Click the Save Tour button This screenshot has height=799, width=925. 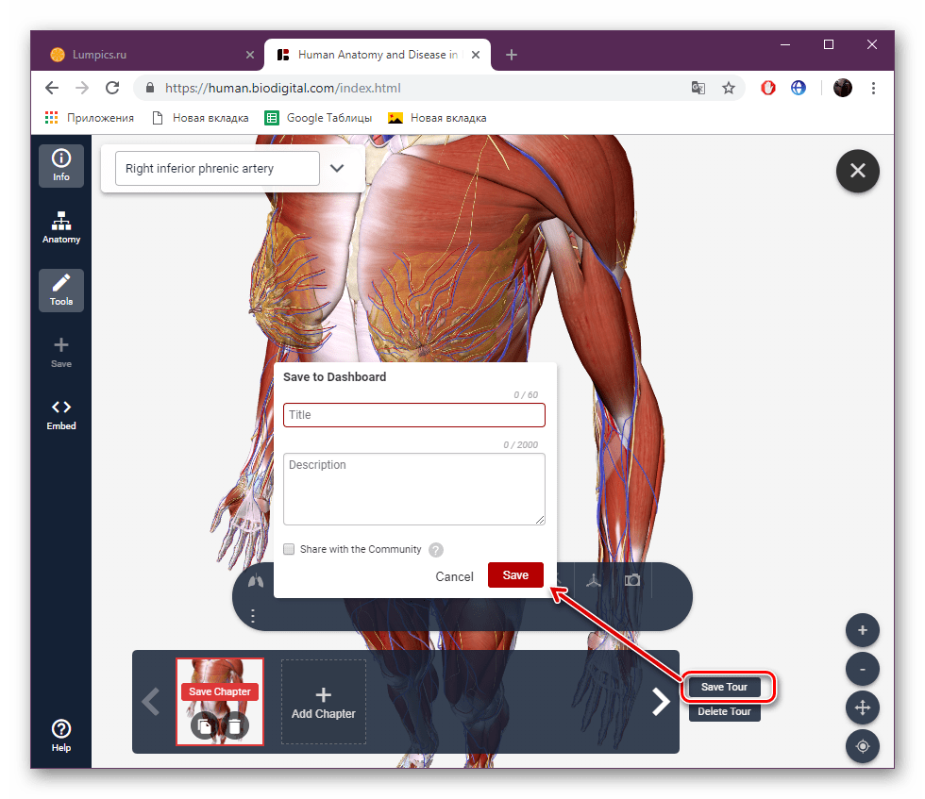(725, 687)
